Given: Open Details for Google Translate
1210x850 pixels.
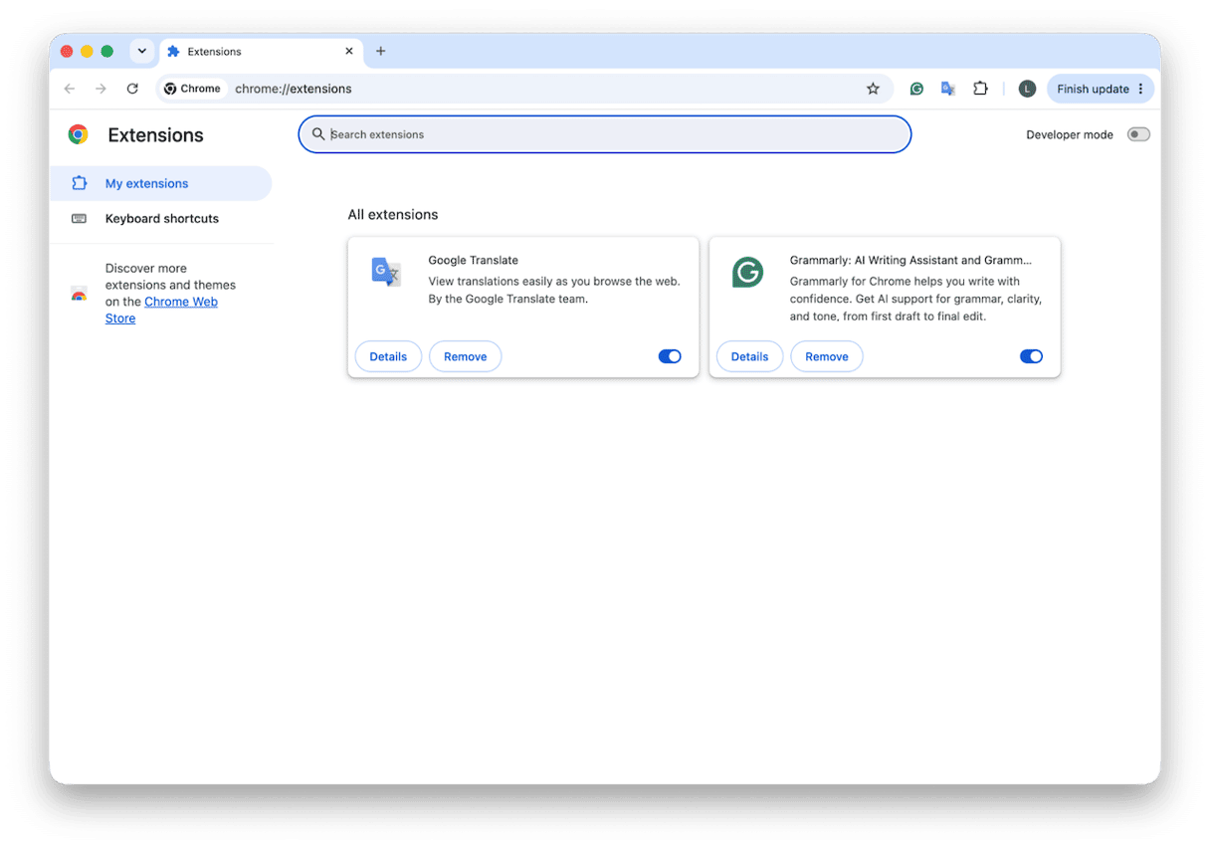Looking at the screenshot, I should [x=388, y=356].
